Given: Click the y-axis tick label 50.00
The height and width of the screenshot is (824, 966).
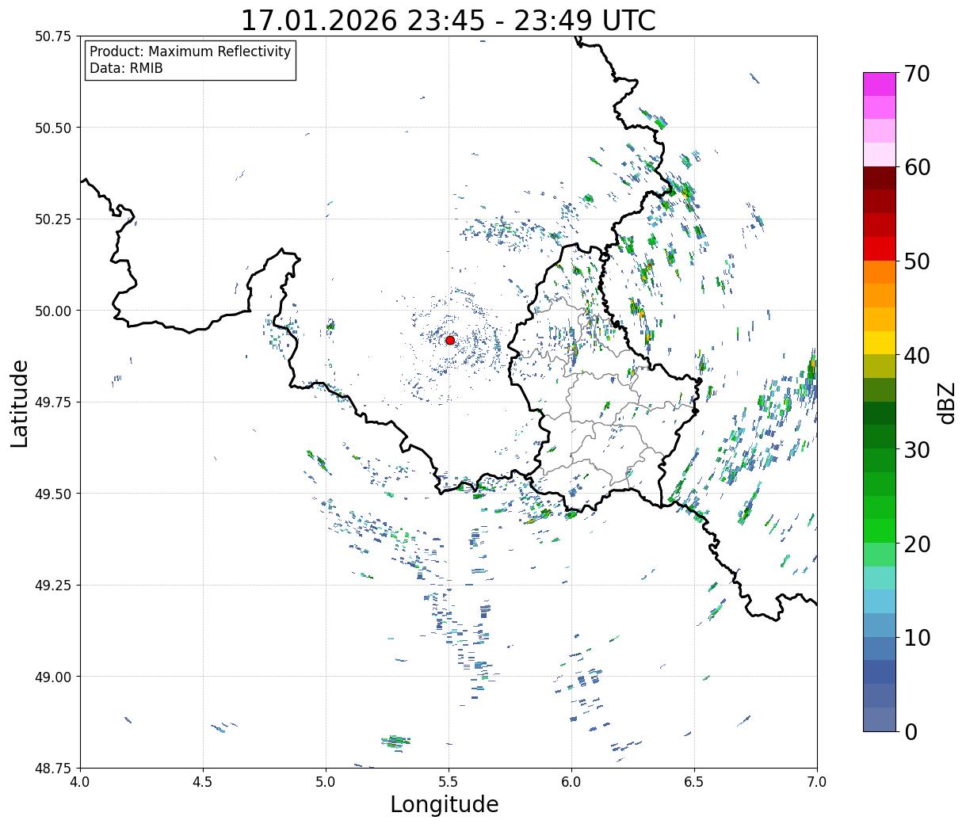Looking at the screenshot, I should [x=53, y=311].
